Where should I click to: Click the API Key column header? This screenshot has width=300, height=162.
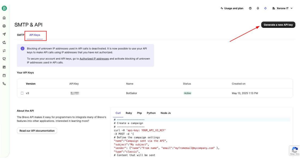point(74,84)
